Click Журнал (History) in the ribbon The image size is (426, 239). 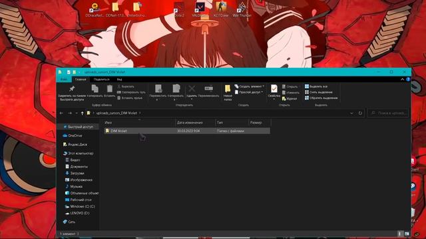click(290, 99)
